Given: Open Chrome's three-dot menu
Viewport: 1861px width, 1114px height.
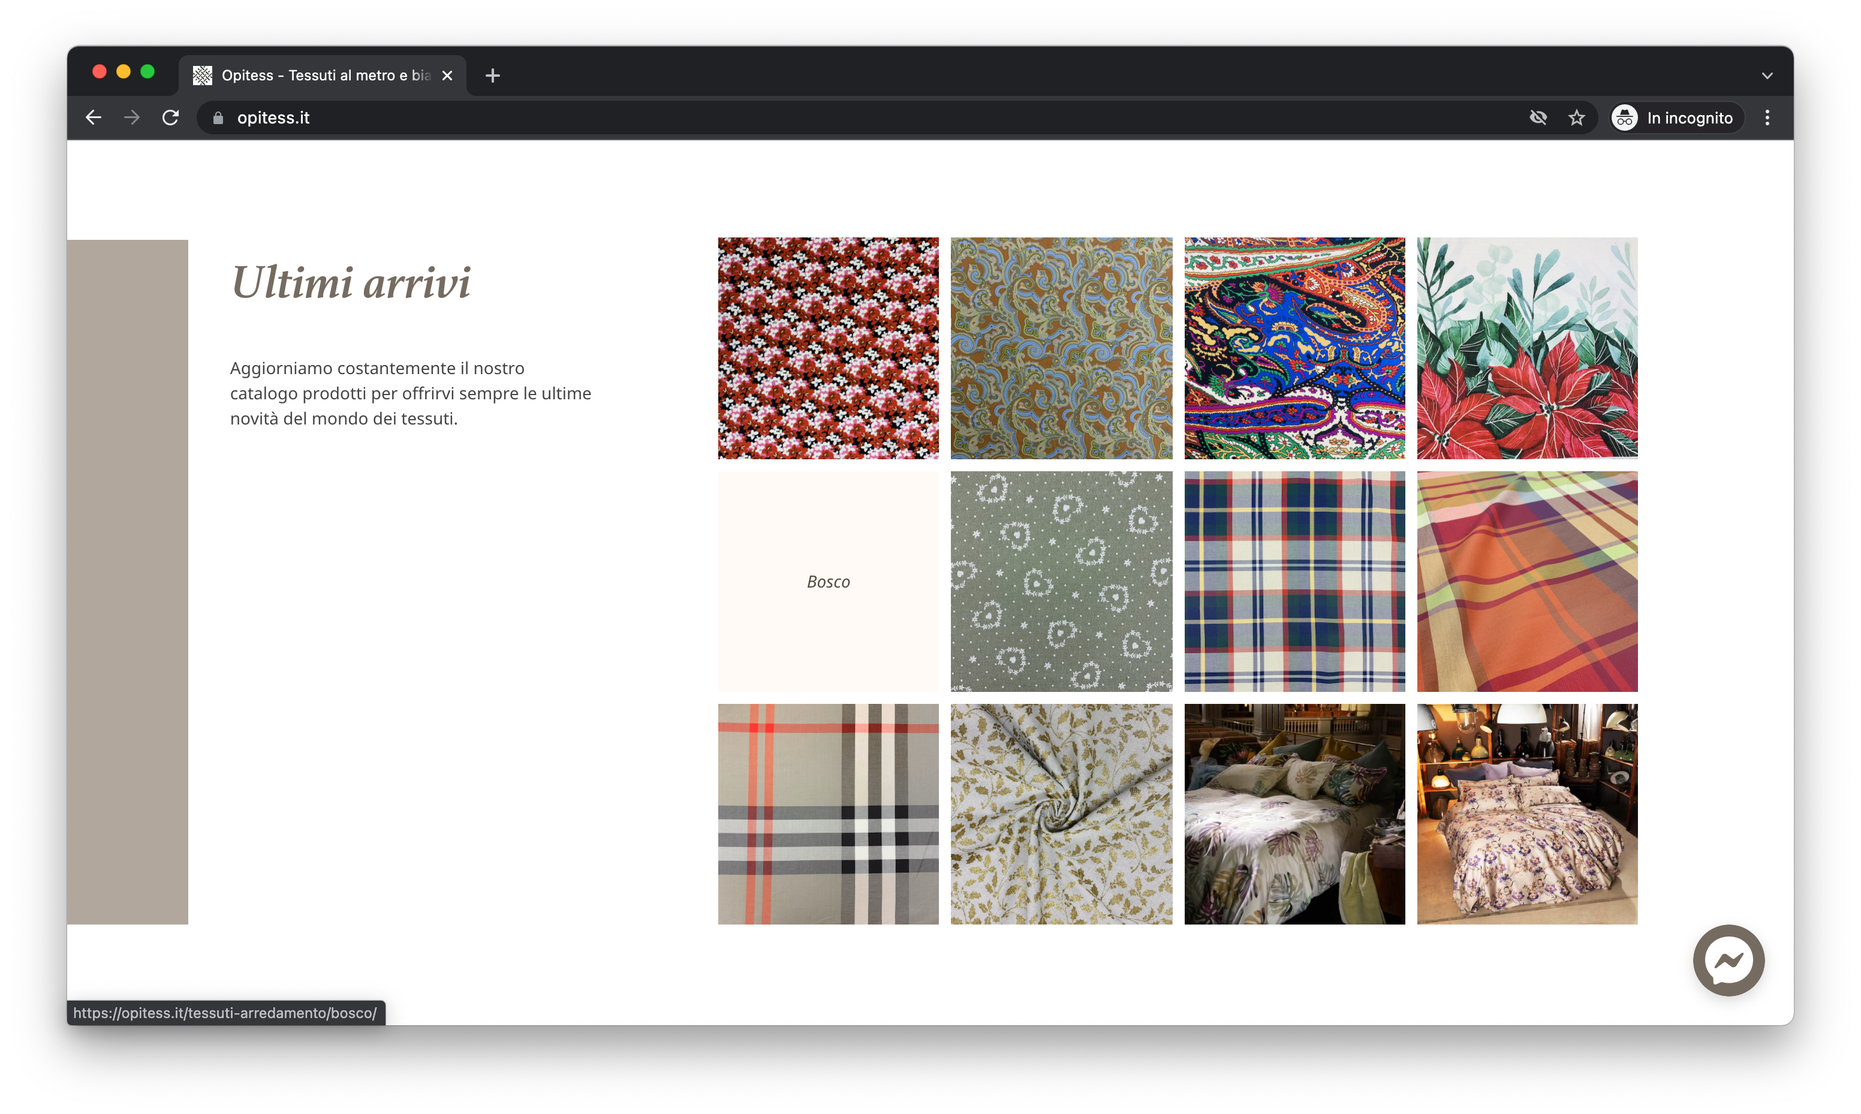Looking at the screenshot, I should (x=1766, y=118).
